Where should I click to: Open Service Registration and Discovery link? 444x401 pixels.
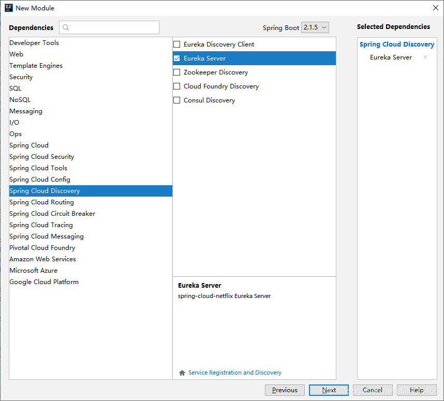tap(235, 373)
